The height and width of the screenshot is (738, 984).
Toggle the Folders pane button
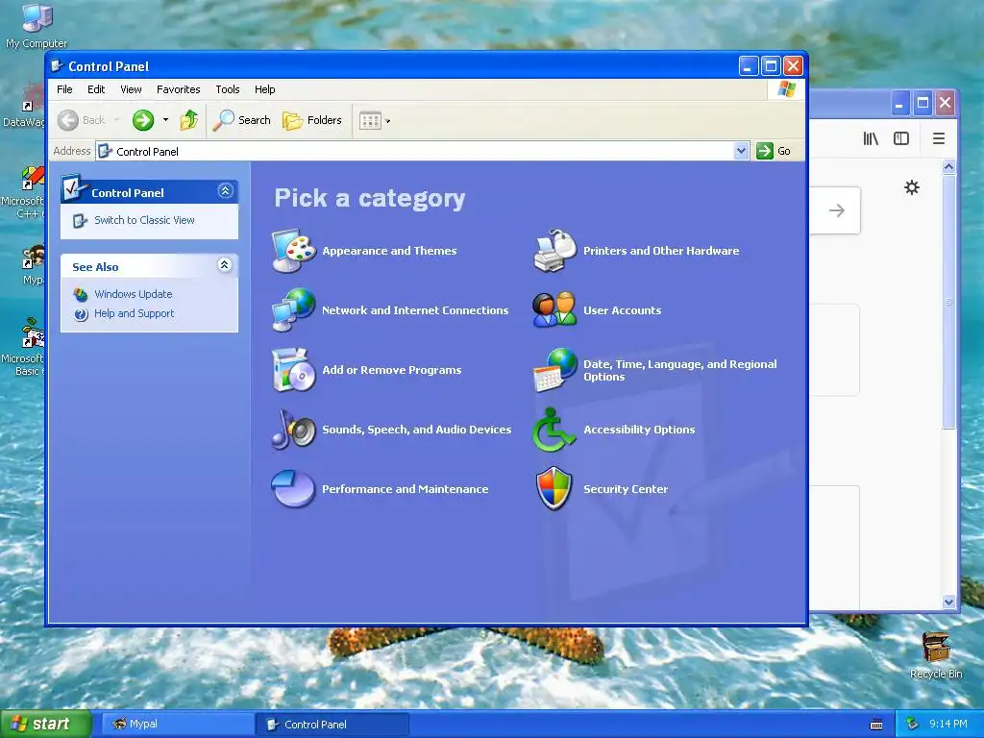point(312,120)
